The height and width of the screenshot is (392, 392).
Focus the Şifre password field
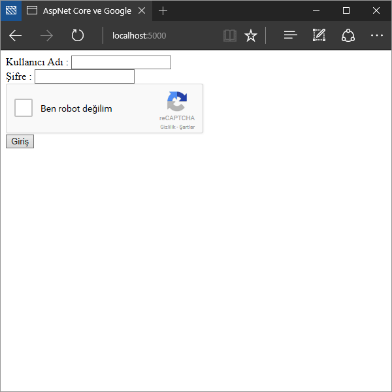pos(84,77)
